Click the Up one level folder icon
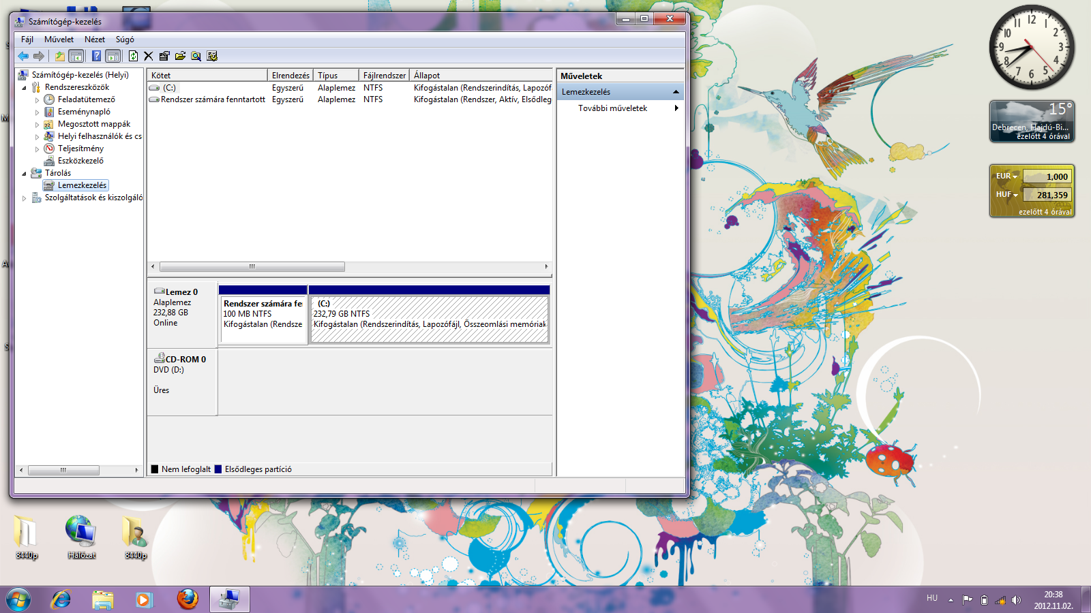Screen dimensions: 1091x613 pyautogui.click(x=60, y=56)
